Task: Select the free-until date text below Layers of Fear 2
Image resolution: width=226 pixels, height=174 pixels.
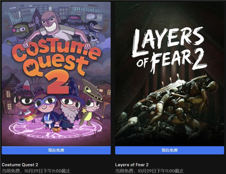Action: (x=150, y=171)
